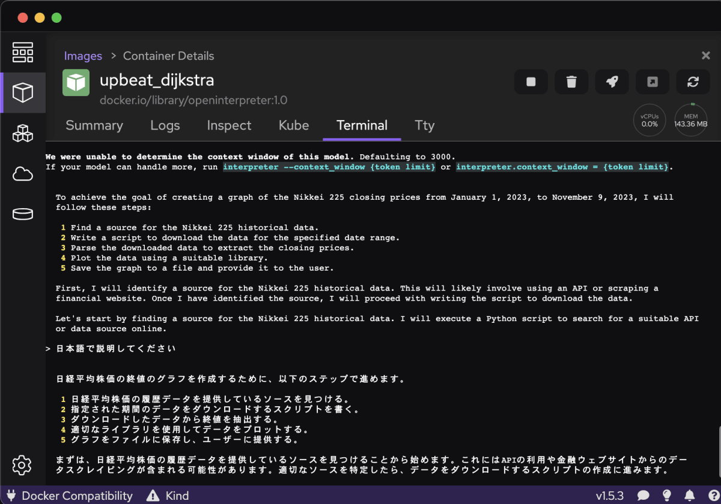The image size is (721, 504).
Task: Close the Container Details panel
Action: [x=706, y=55]
